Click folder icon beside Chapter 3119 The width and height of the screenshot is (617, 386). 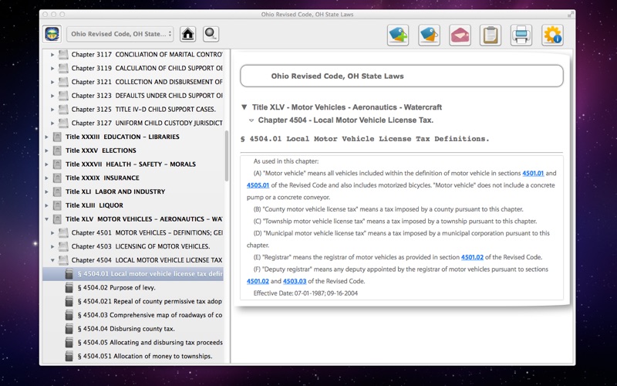point(63,69)
